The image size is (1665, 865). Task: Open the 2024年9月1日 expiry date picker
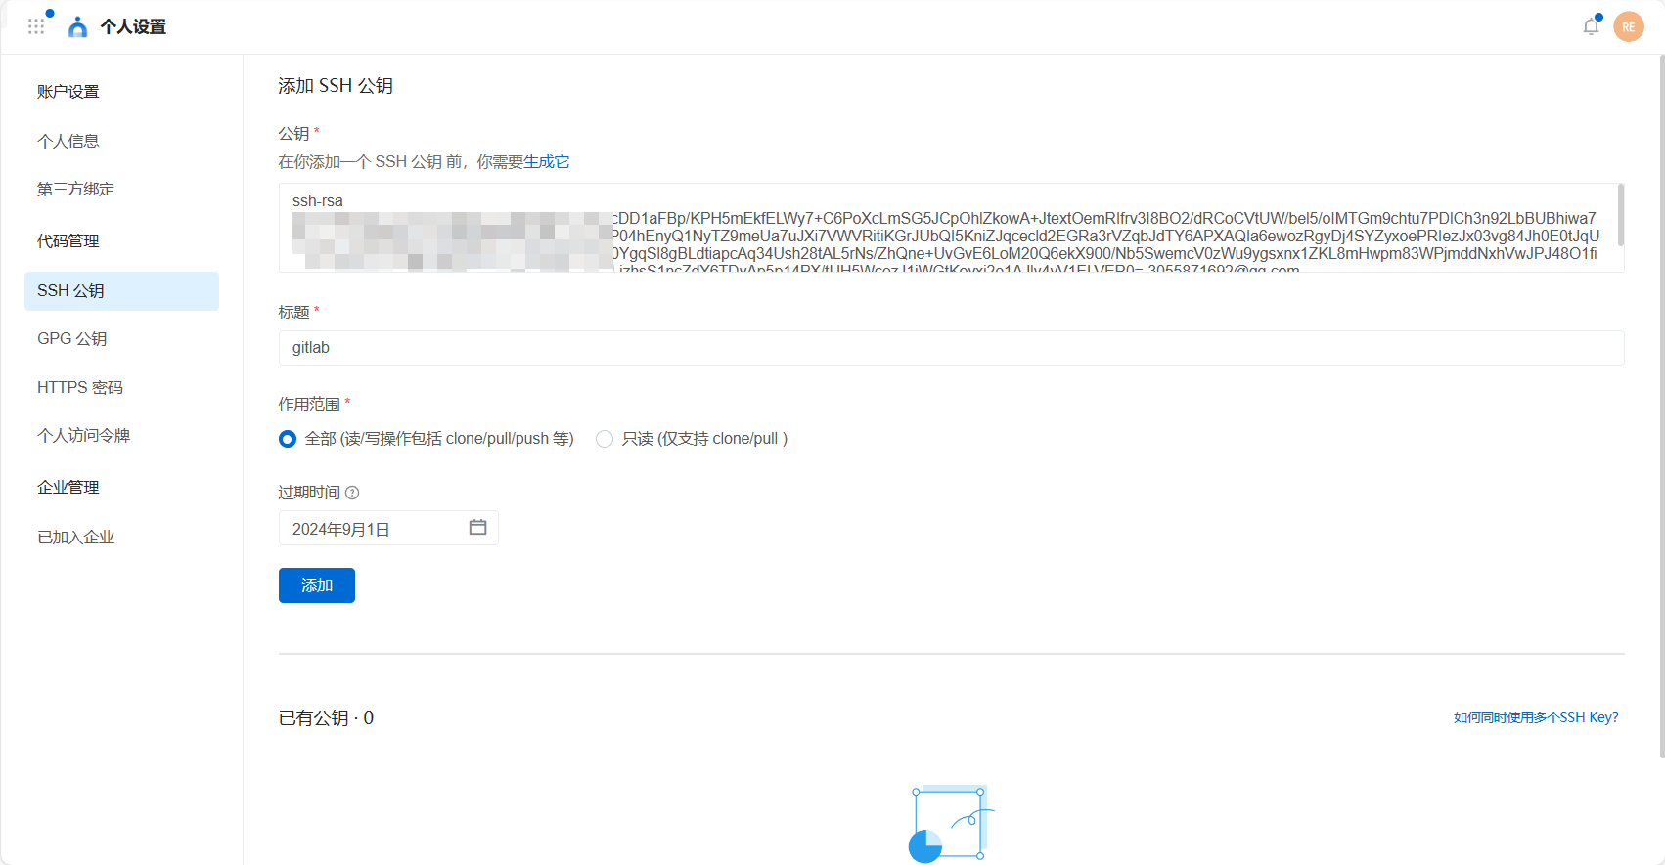(388, 528)
